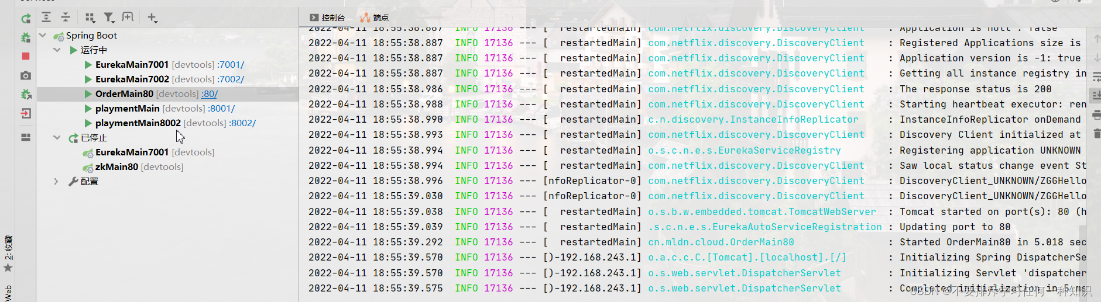
Task: Collapse all nodes in services tree
Action: coord(66,18)
